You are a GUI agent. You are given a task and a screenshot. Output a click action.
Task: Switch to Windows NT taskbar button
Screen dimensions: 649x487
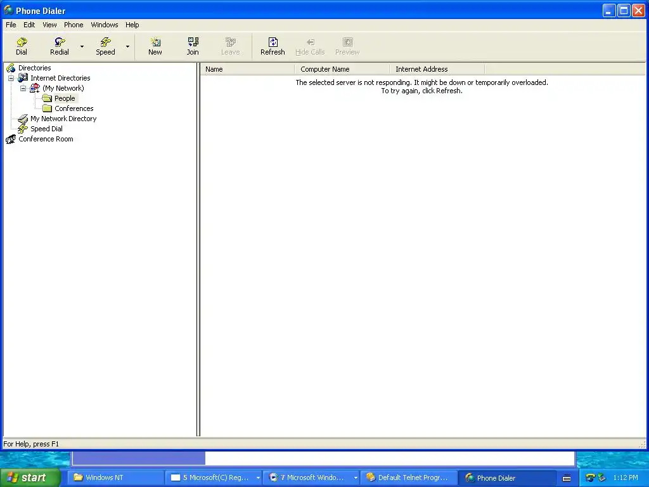pyautogui.click(x=115, y=477)
